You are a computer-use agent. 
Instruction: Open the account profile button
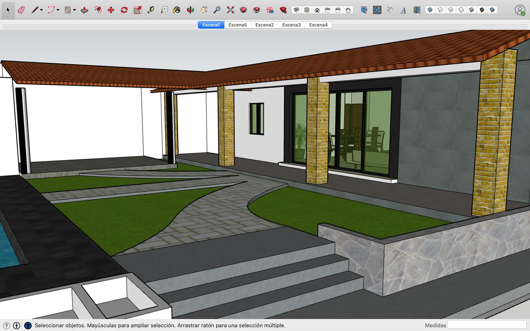pyautogui.click(x=520, y=10)
